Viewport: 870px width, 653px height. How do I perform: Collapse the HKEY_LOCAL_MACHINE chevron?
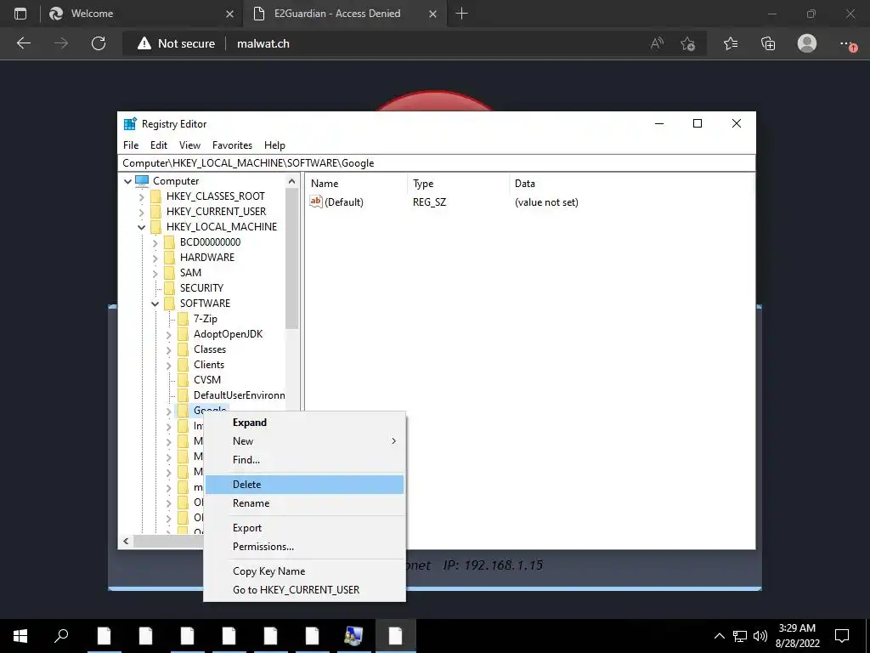pyautogui.click(x=142, y=227)
